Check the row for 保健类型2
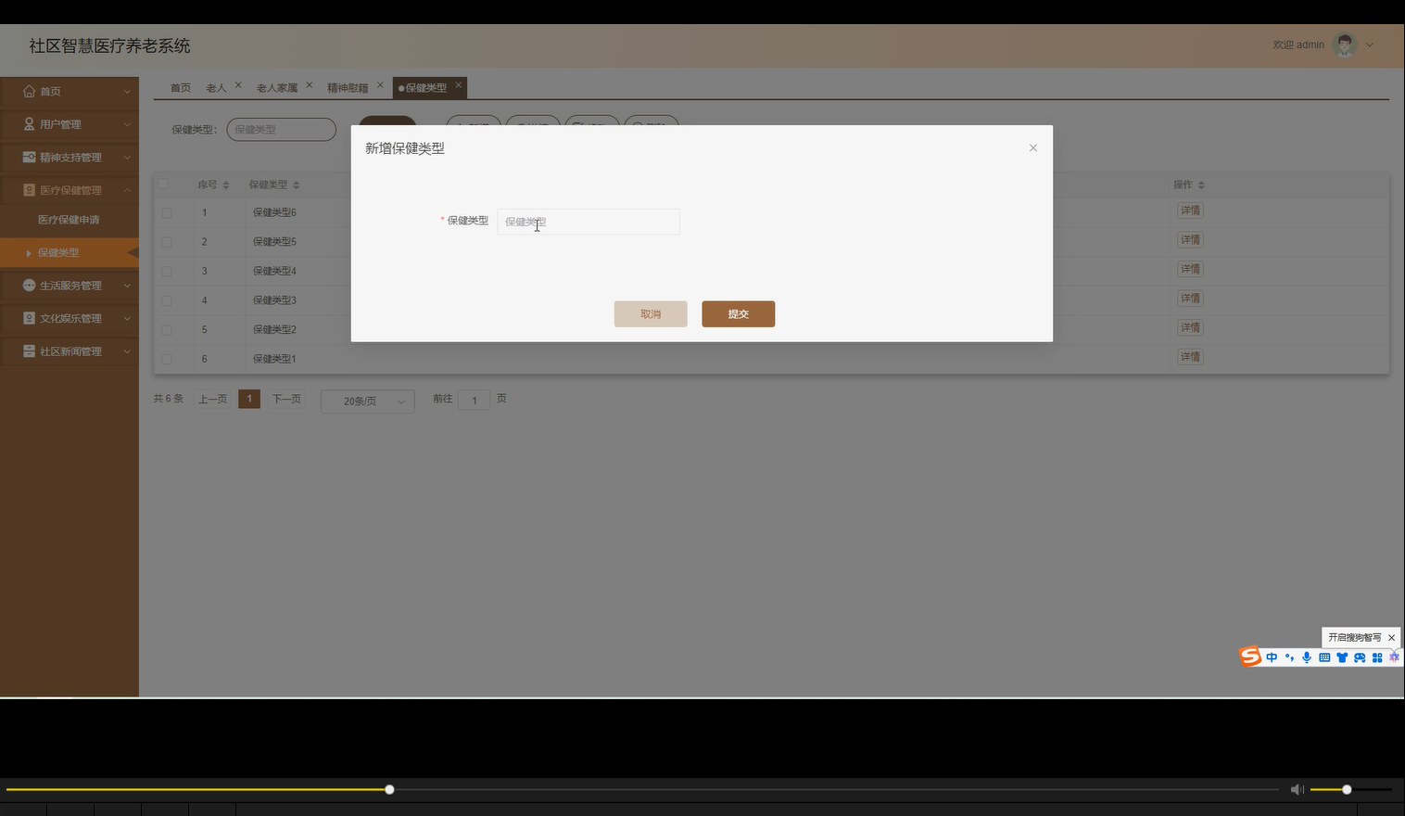 [x=167, y=330]
